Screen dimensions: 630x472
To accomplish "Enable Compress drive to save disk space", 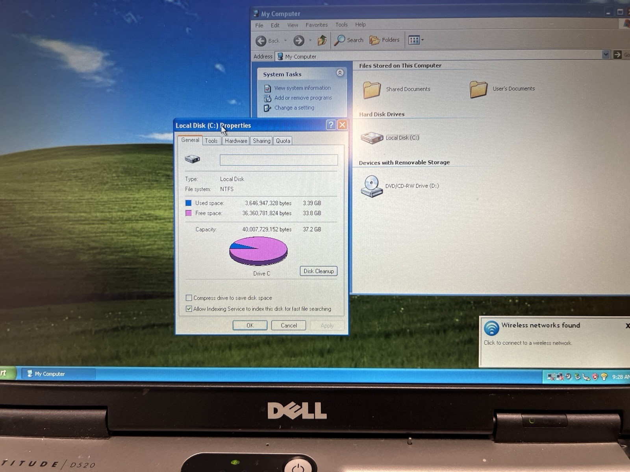I will pyautogui.click(x=189, y=298).
